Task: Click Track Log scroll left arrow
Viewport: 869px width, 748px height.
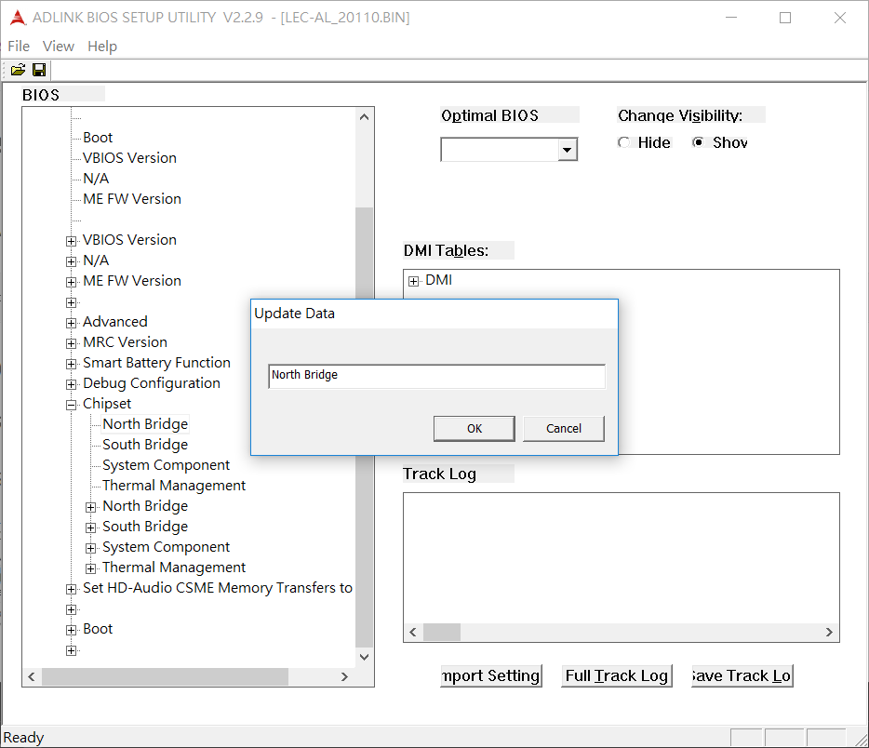Action: click(413, 633)
